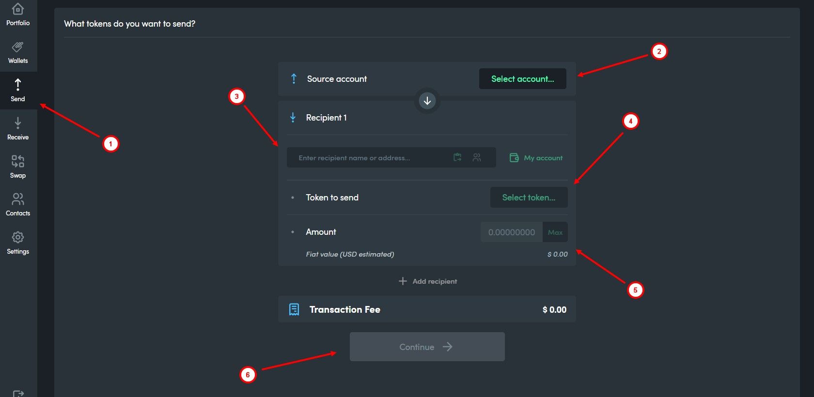Click the logout icon at sidebar bottom
The image size is (814, 397).
pyautogui.click(x=18, y=393)
